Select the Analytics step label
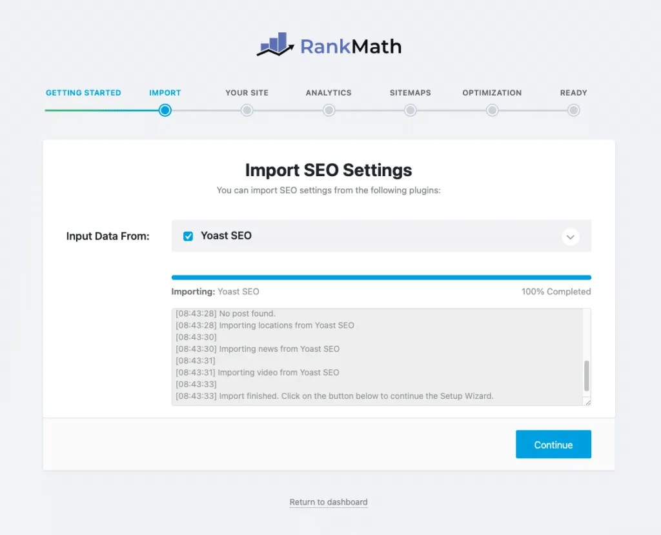 point(329,92)
